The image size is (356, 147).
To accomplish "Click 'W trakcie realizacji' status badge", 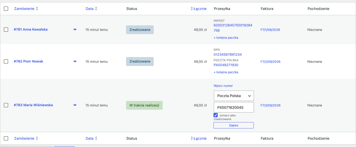I will (x=144, y=105).
